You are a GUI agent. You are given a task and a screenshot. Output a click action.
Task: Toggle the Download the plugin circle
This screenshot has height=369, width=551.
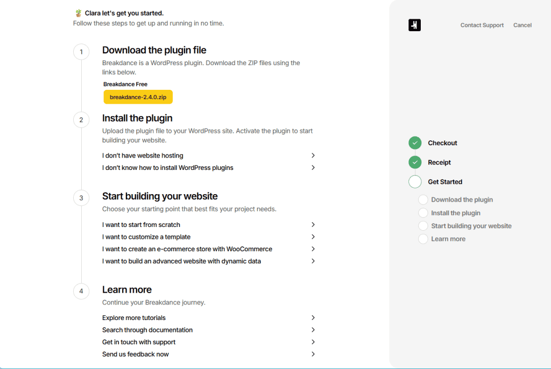423,200
